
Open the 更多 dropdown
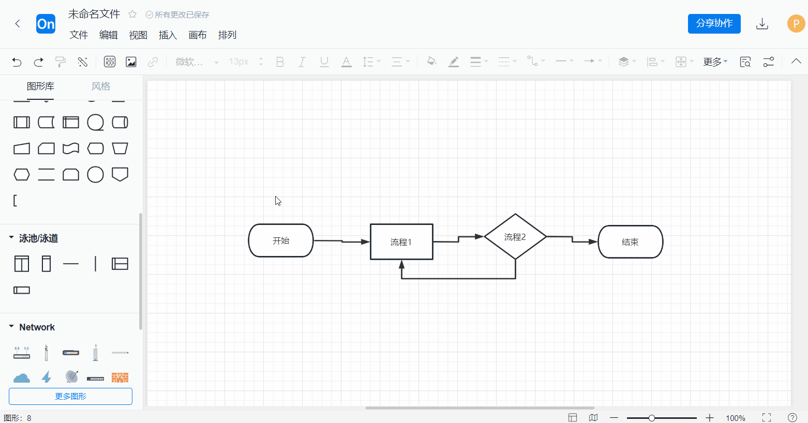pyautogui.click(x=715, y=62)
